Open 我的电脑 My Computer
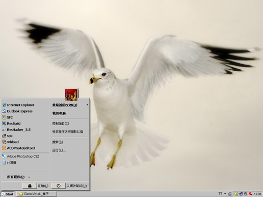This screenshot has width=263, height=197. point(70,113)
